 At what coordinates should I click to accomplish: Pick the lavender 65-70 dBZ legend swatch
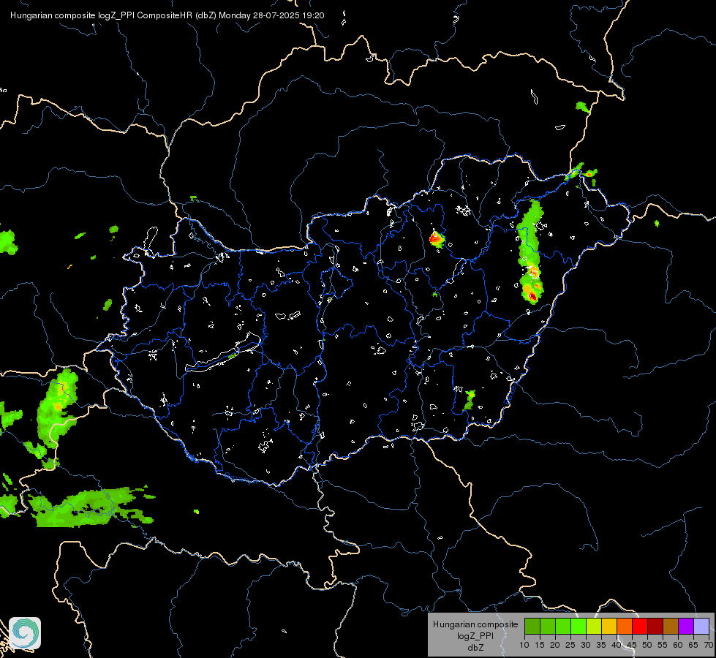point(701,626)
